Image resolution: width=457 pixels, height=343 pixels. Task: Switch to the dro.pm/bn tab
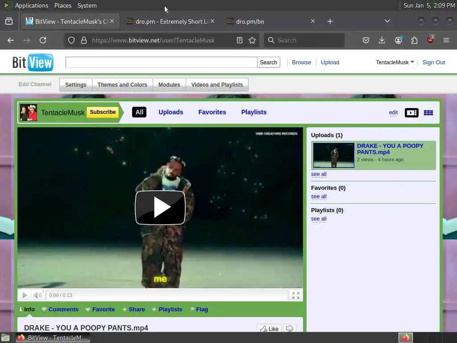pos(271,21)
